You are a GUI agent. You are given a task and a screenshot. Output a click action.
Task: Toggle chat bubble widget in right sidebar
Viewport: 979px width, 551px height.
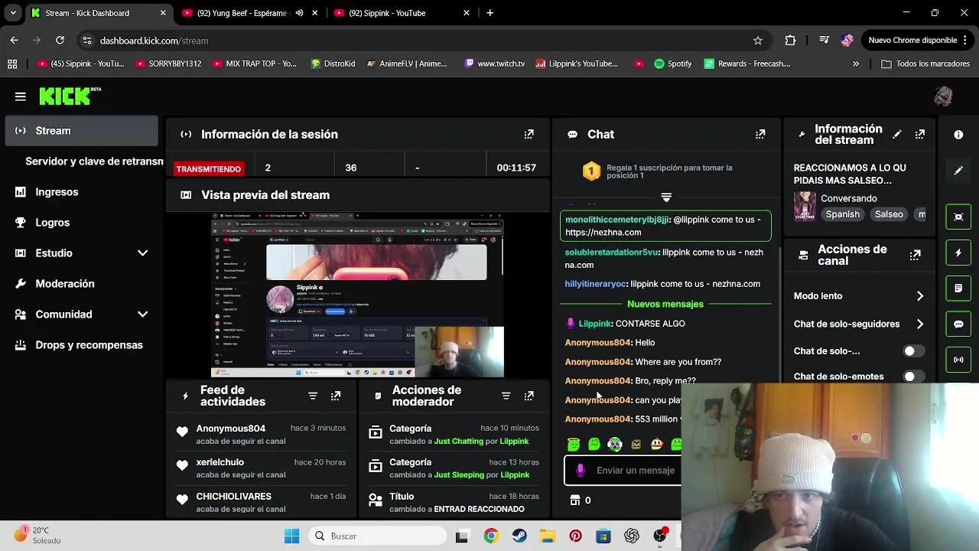pyautogui.click(x=958, y=324)
